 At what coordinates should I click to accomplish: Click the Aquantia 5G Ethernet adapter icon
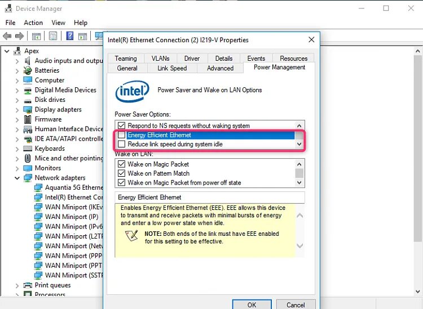point(38,187)
